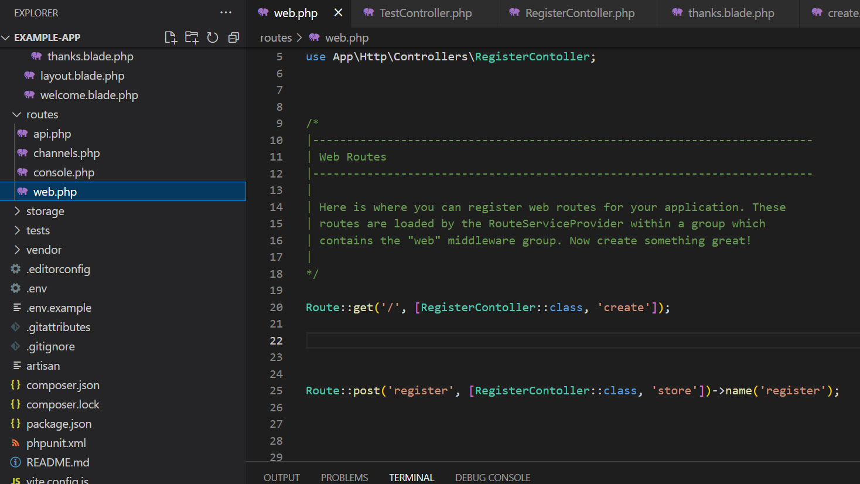Refresh the Explorer file tree
Screen dimensions: 860x484
tap(213, 38)
